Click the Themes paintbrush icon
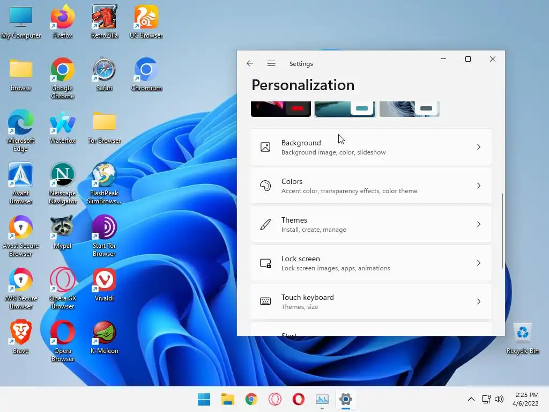 coord(265,224)
